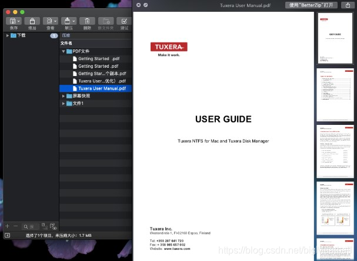357x261 pixels.
Task: Select the 'Tuxera User...优化）.pdf' file
Action: point(96,81)
